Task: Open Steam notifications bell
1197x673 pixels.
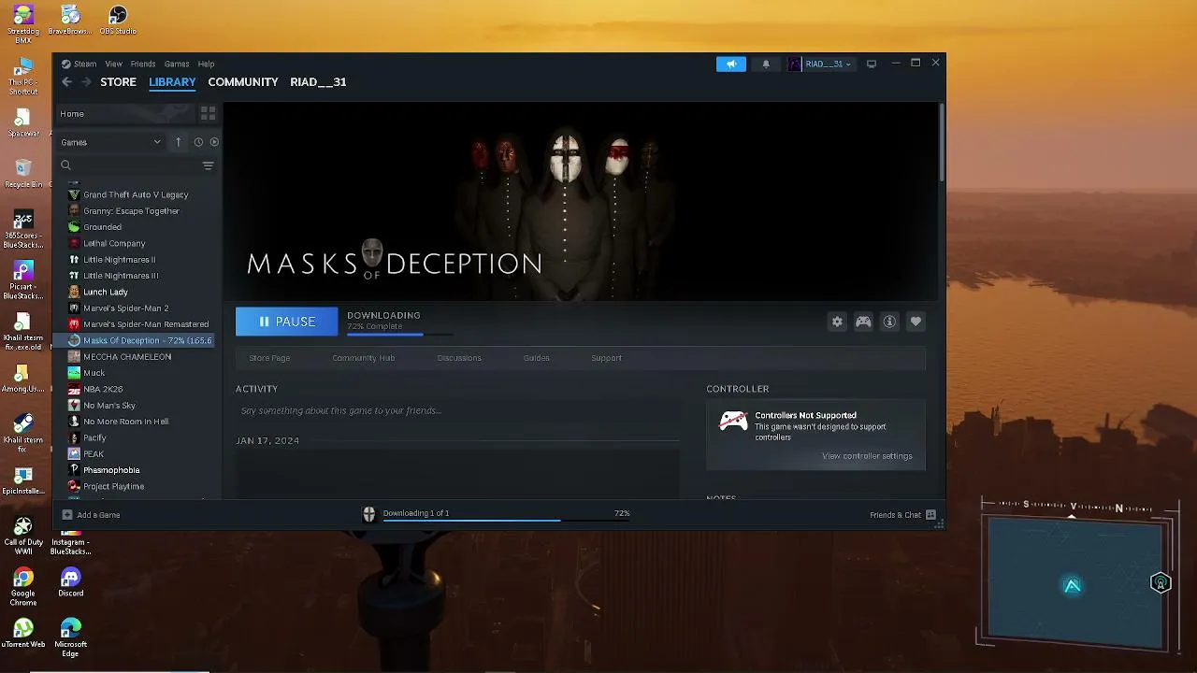Action: 766,64
